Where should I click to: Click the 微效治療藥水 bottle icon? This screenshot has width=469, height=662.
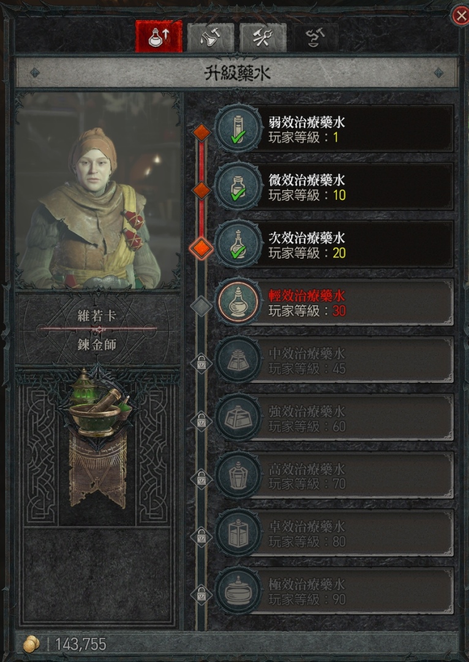pos(238,186)
